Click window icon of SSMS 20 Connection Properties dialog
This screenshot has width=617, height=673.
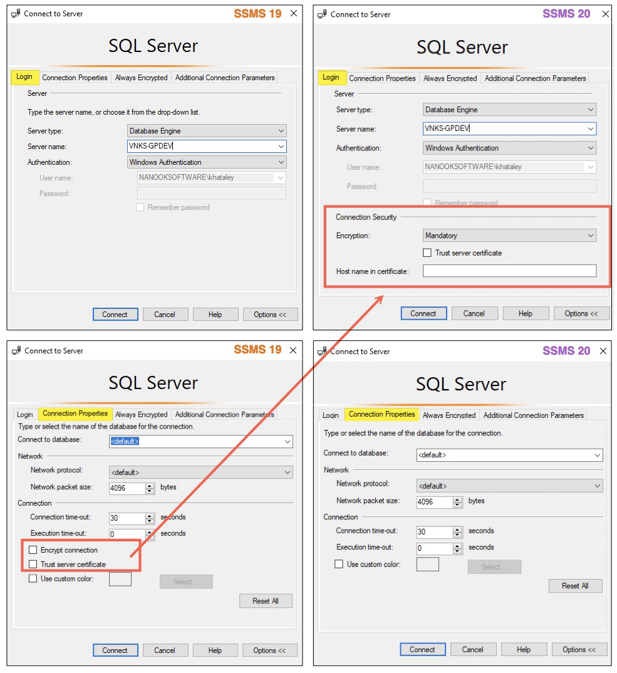pos(322,351)
